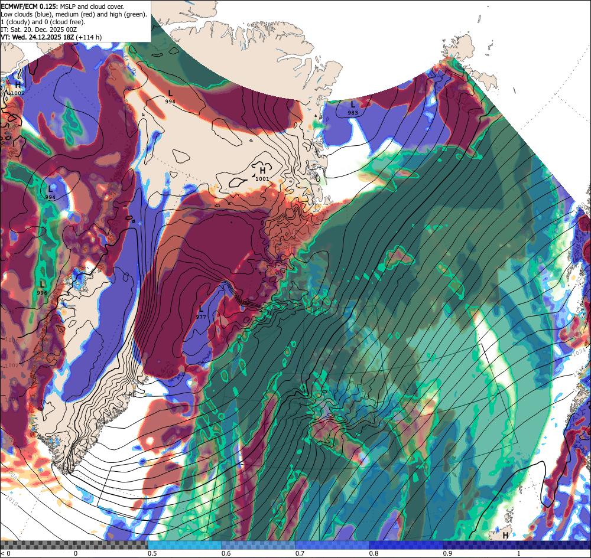Click the '1000' isobar label

[x=12, y=341]
